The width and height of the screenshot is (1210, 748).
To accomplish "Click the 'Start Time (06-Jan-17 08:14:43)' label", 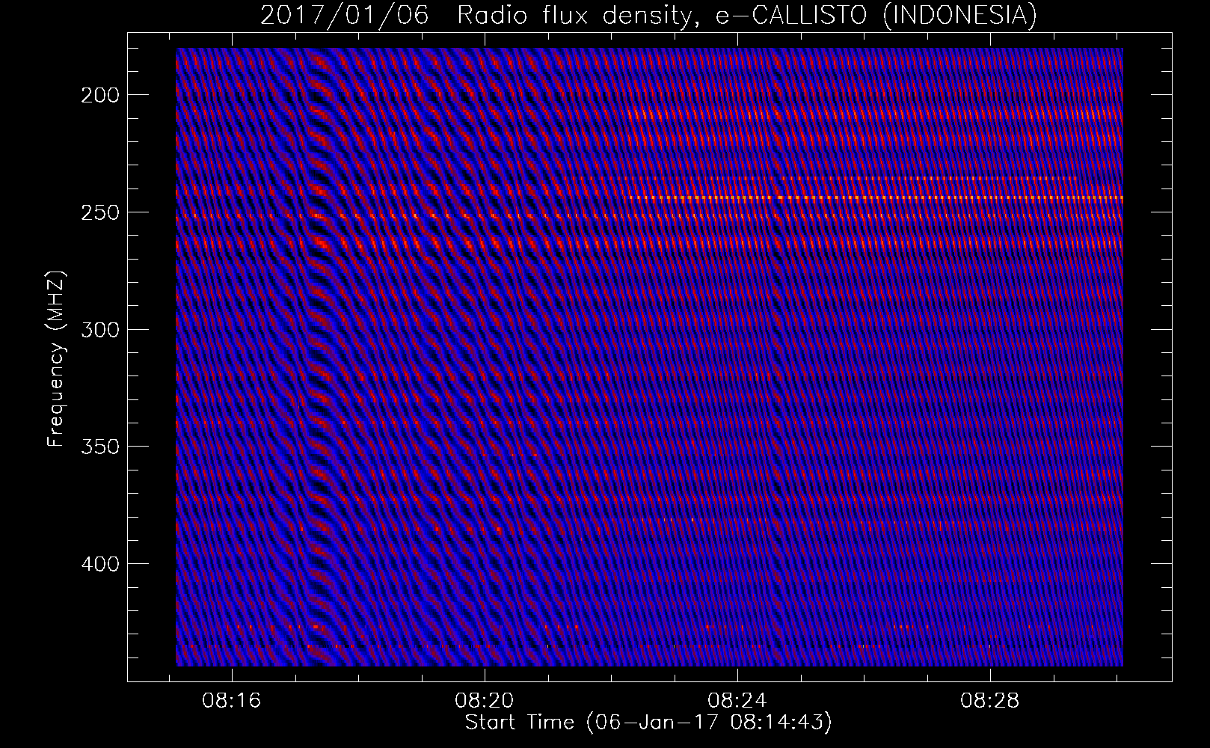I will click(648, 723).
